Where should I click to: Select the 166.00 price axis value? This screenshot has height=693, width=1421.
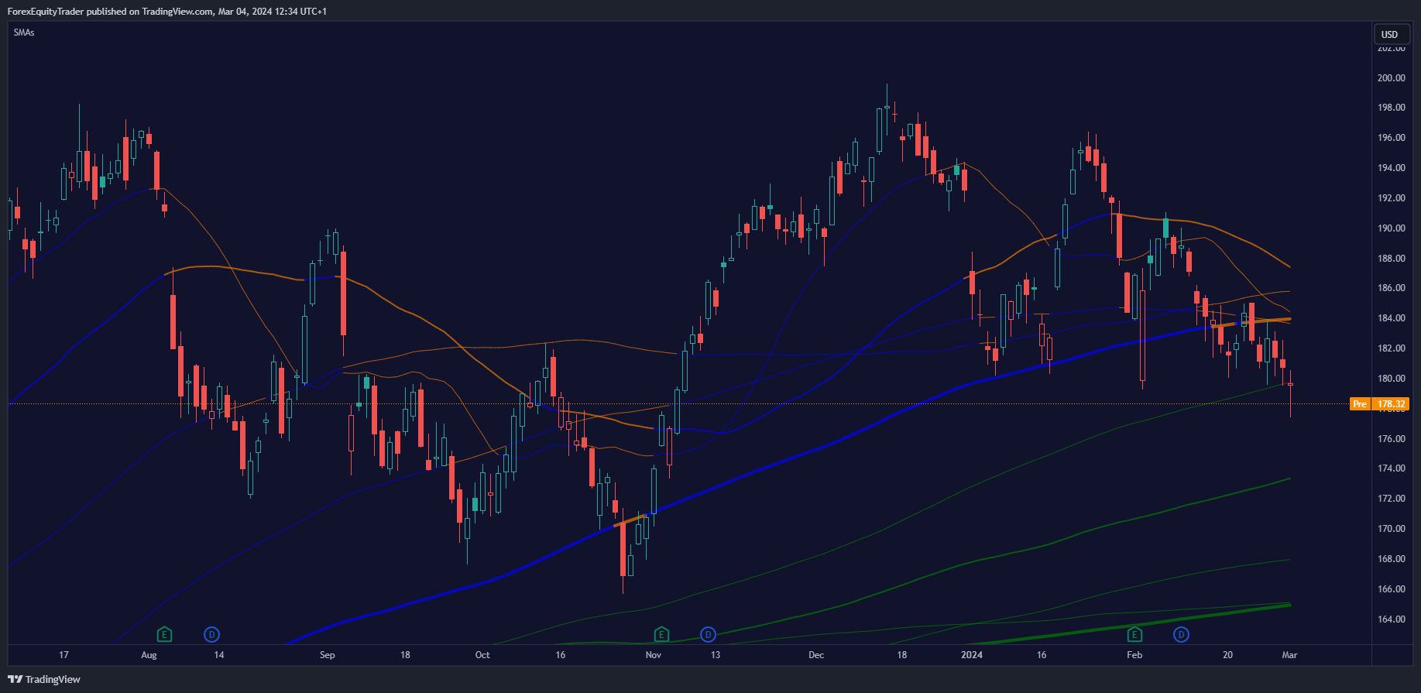[1391, 589]
